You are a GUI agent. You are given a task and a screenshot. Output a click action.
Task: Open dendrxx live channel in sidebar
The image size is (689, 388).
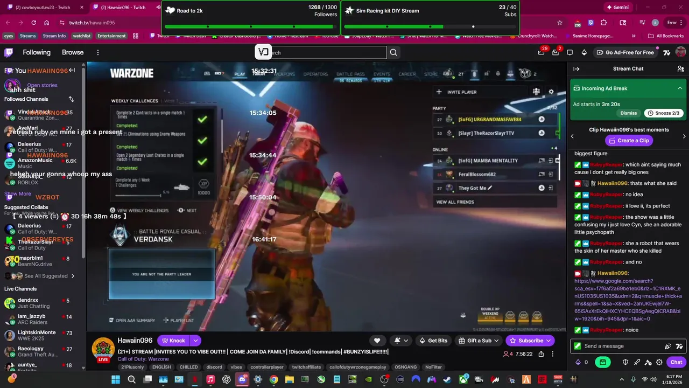pos(42,303)
